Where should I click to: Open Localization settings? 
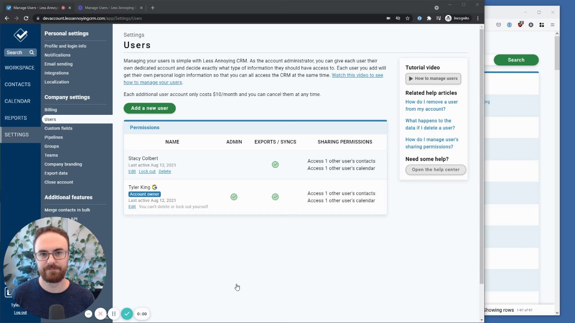(57, 82)
